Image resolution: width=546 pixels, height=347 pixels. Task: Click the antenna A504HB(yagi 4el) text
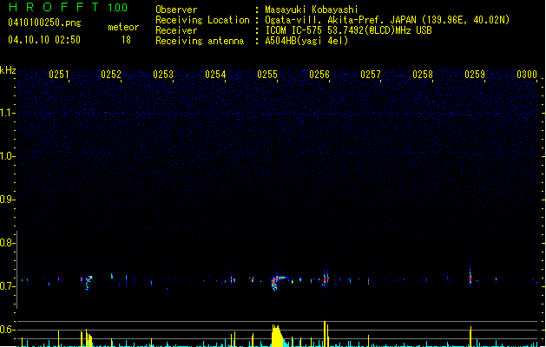[306, 41]
